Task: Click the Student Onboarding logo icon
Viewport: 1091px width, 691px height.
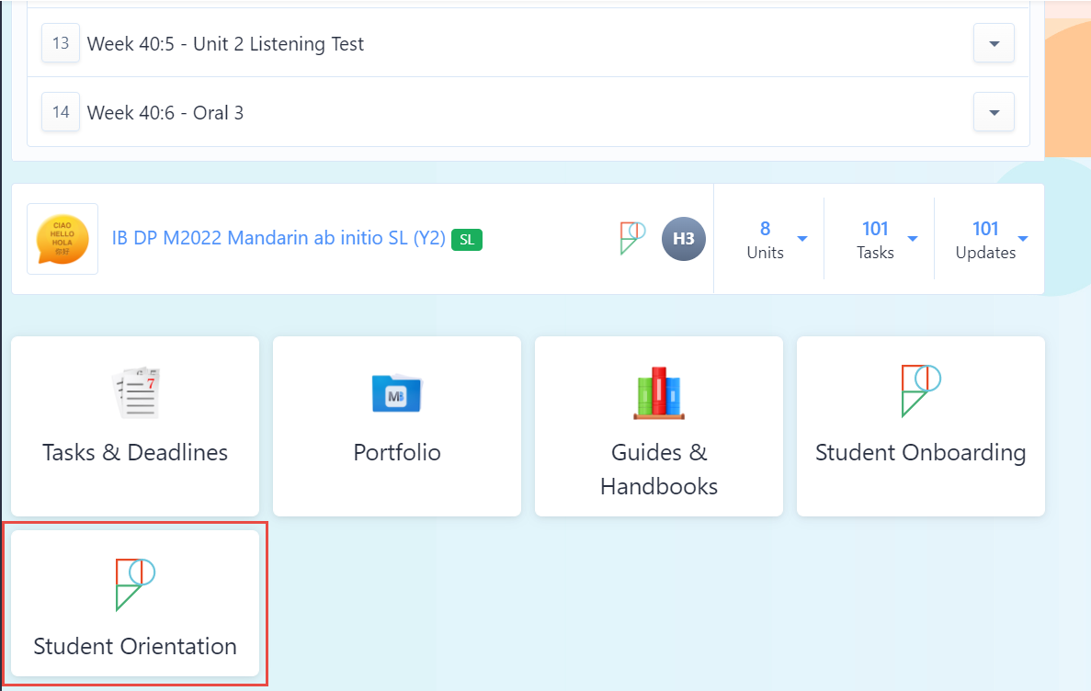Action: [921, 391]
